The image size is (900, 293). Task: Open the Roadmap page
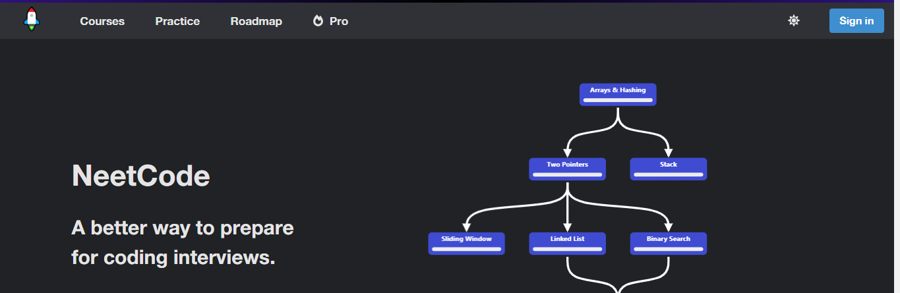click(256, 21)
